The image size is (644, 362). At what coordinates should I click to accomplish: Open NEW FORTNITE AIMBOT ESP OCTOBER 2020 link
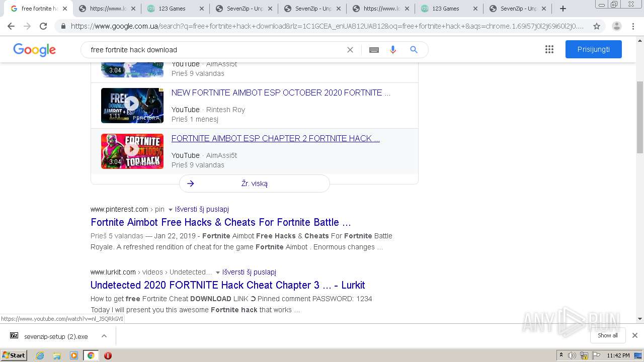point(281,93)
